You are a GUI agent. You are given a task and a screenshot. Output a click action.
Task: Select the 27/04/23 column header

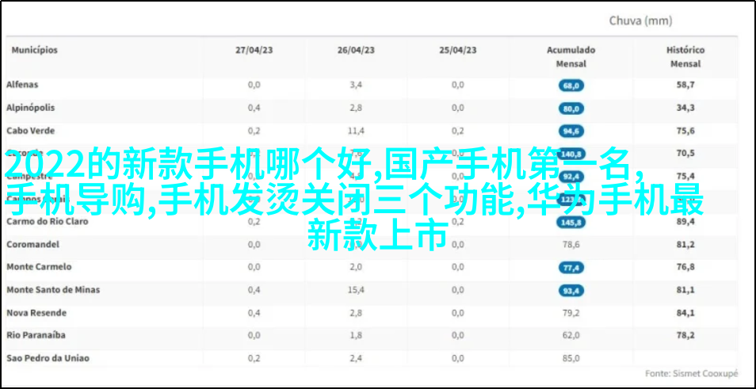[254, 50]
